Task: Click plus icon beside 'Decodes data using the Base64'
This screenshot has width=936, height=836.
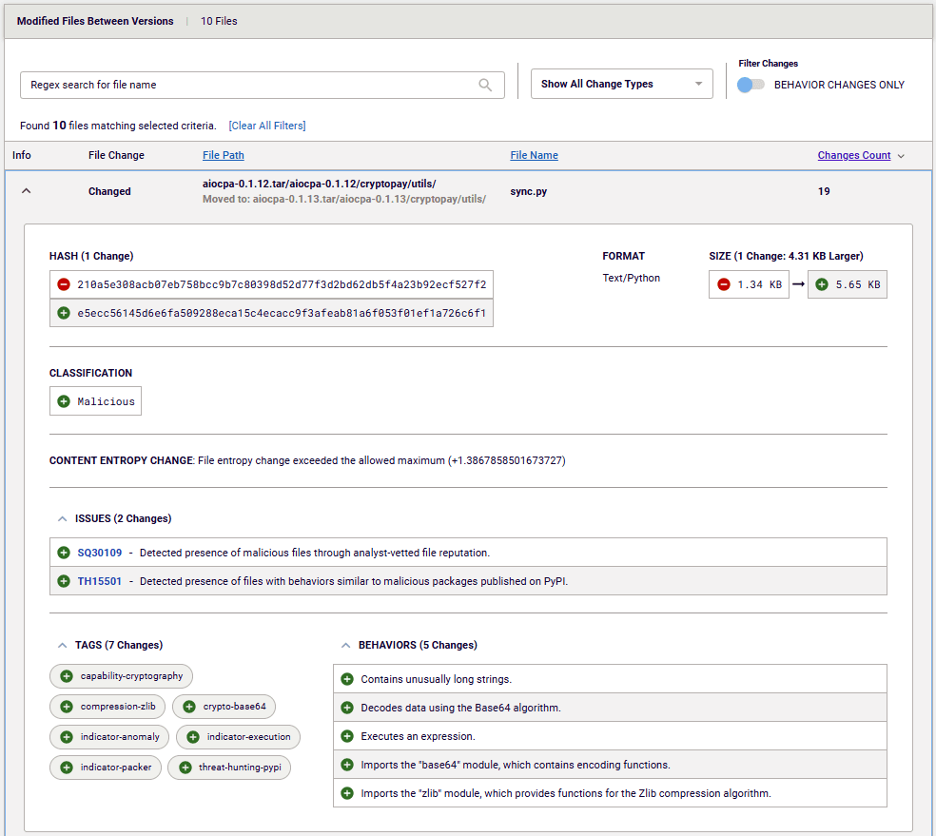Action: pos(347,708)
